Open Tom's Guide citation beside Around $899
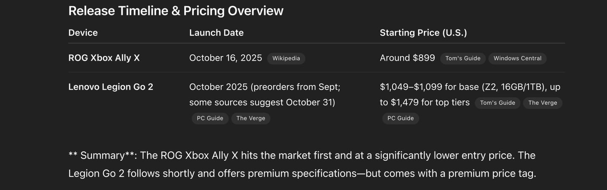The width and height of the screenshot is (607, 190). tap(463, 58)
